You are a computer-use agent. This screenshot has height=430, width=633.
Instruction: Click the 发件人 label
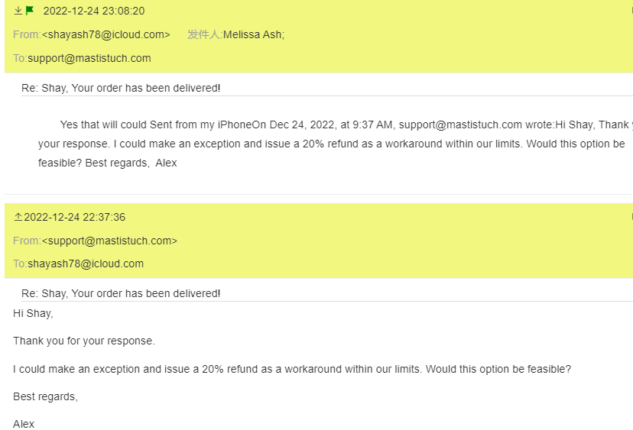[204, 34]
